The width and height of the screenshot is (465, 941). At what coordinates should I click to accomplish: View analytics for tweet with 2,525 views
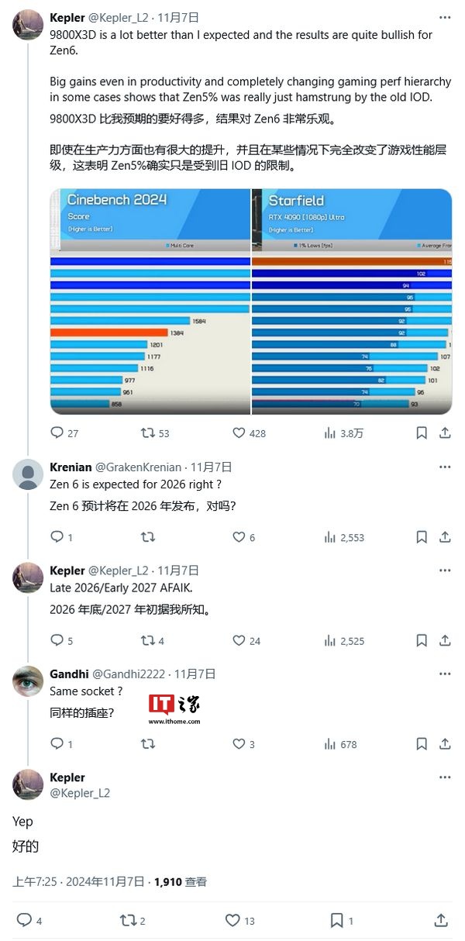pos(344,641)
